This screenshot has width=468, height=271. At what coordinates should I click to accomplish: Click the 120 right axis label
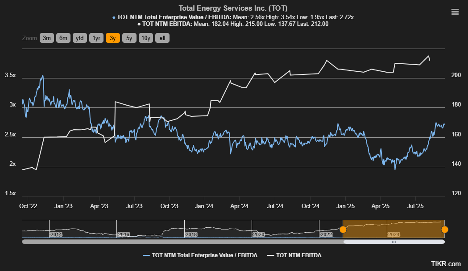(x=456, y=193)
